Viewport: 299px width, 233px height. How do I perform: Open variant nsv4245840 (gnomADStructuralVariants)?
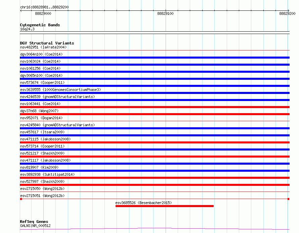click(x=57, y=125)
